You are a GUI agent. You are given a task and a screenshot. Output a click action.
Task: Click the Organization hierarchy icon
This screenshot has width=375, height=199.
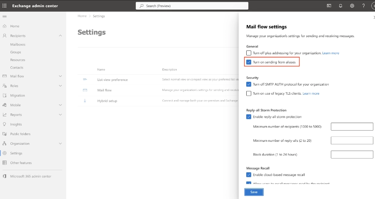click(x=5, y=144)
